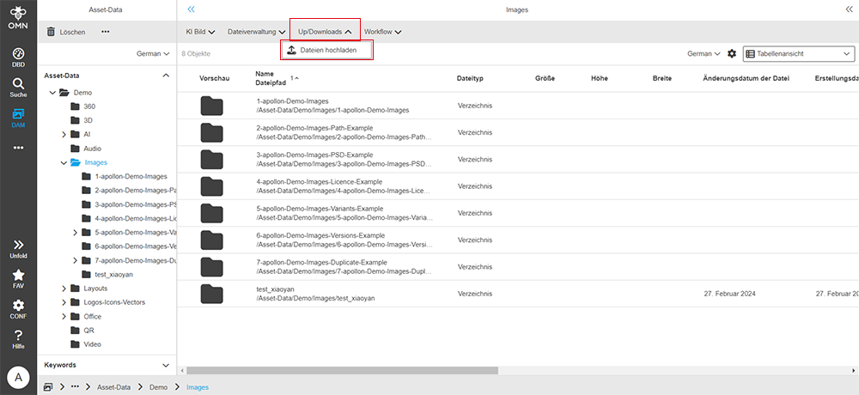Expand the Keywords section
This screenshot has height=395, width=859.
tap(167, 365)
